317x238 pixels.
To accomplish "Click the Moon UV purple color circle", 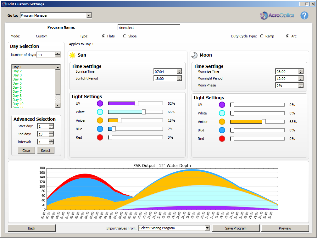I will tap(222, 105).
